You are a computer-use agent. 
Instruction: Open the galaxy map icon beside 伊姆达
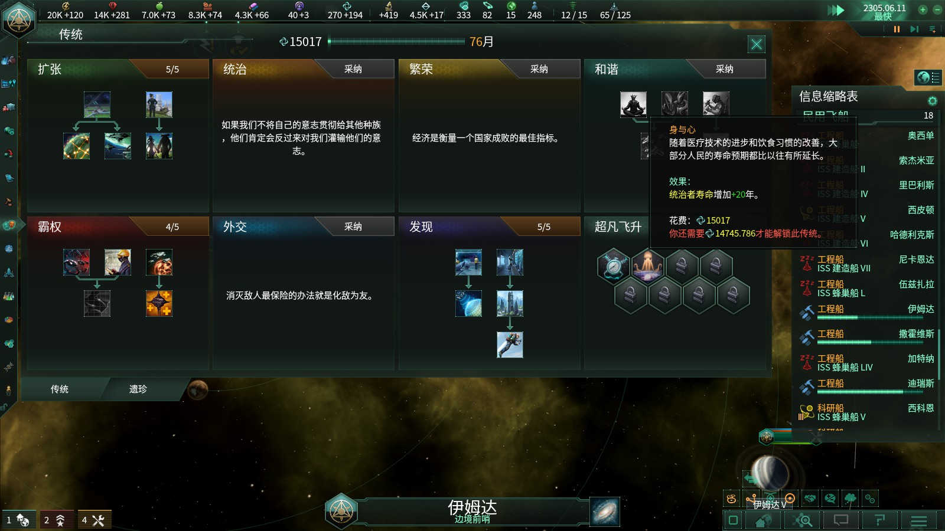(605, 512)
